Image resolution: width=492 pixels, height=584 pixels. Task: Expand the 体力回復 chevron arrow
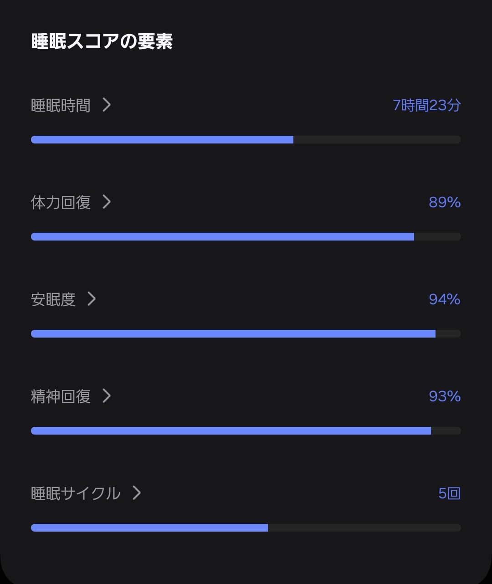(107, 202)
